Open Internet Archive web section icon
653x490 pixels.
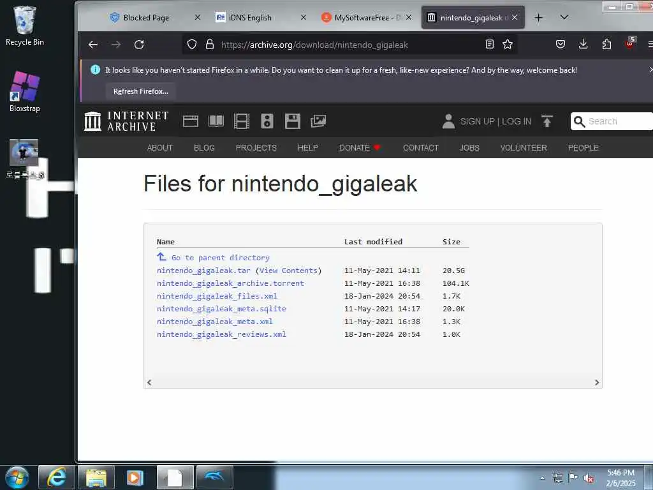pos(190,121)
